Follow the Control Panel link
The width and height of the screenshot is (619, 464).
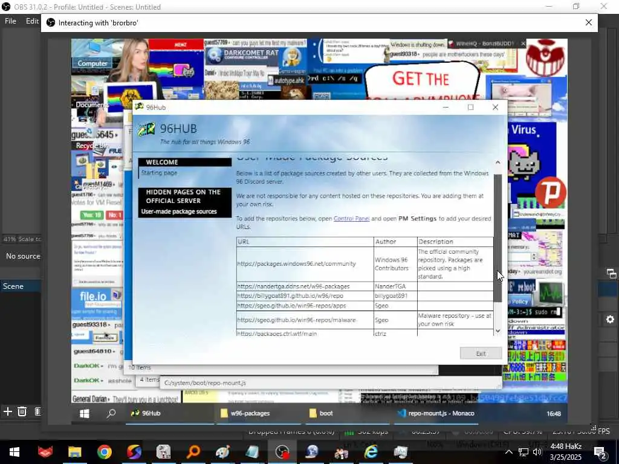coord(351,218)
